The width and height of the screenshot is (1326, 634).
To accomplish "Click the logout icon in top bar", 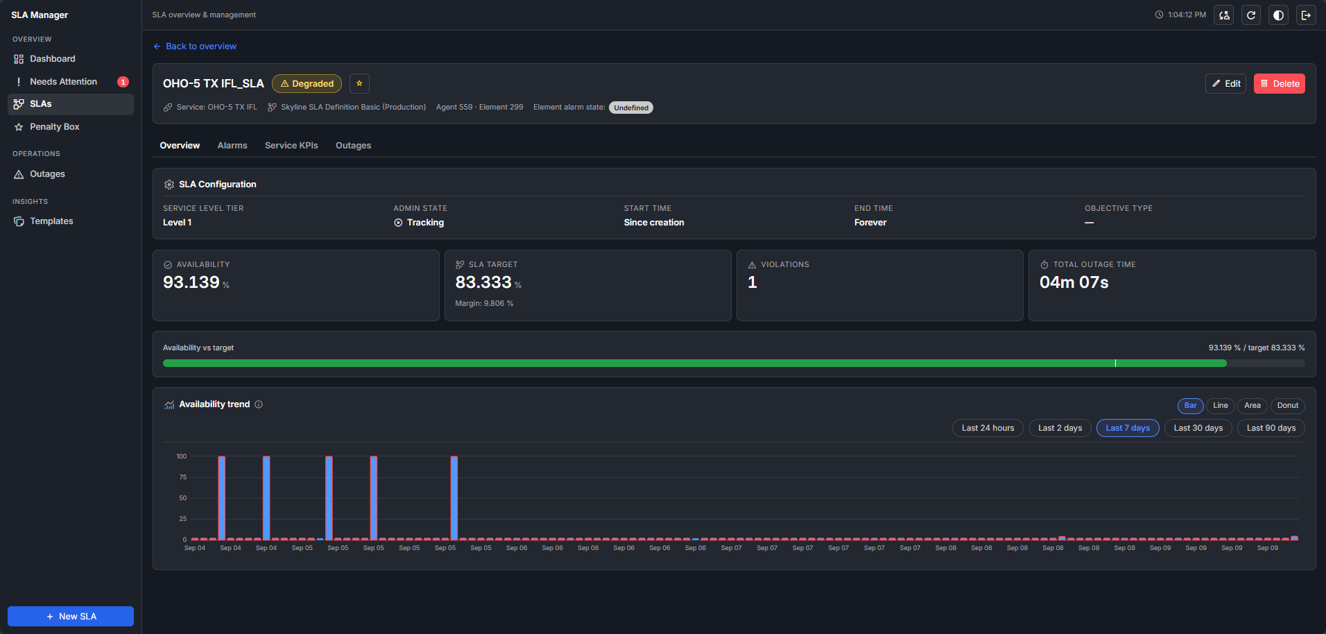I will (x=1306, y=15).
